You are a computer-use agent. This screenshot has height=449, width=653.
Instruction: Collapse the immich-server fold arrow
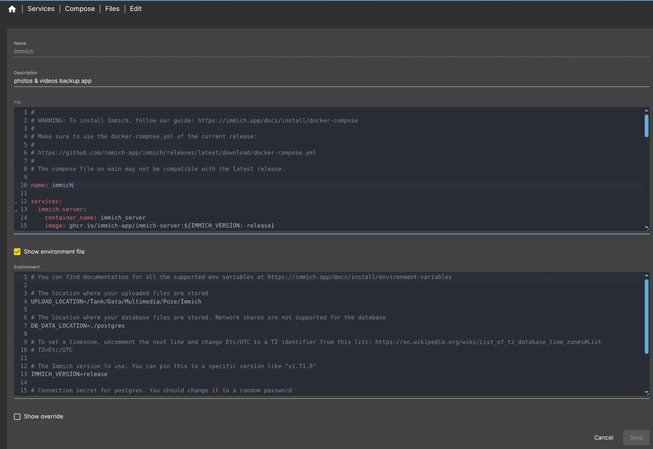coord(16,210)
